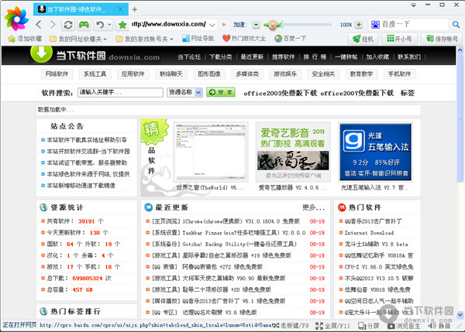Select the 网络软件 category tab

(x=57, y=74)
